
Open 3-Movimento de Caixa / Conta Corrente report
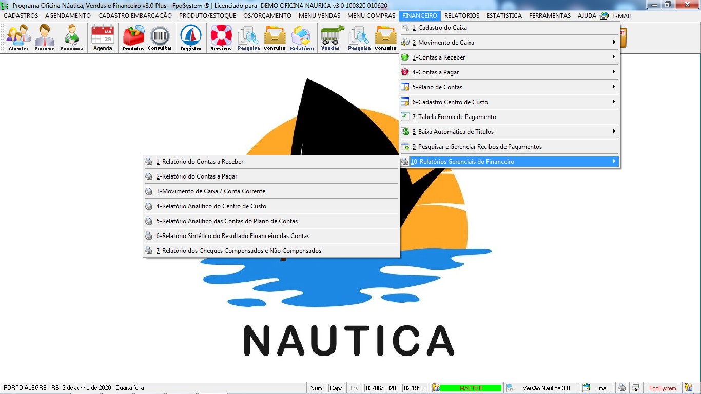point(271,191)
